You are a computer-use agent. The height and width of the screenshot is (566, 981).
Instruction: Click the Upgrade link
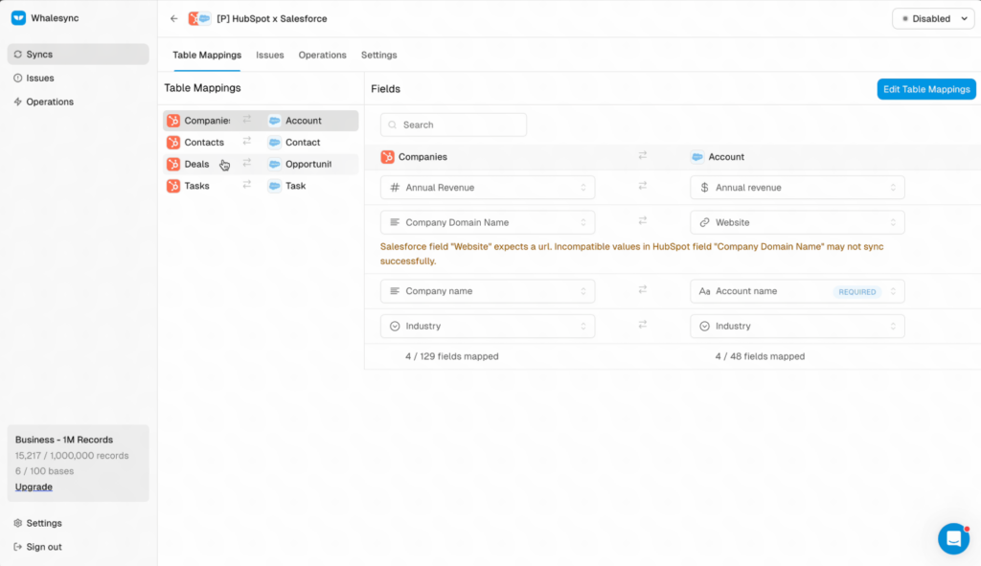point(34,487)
